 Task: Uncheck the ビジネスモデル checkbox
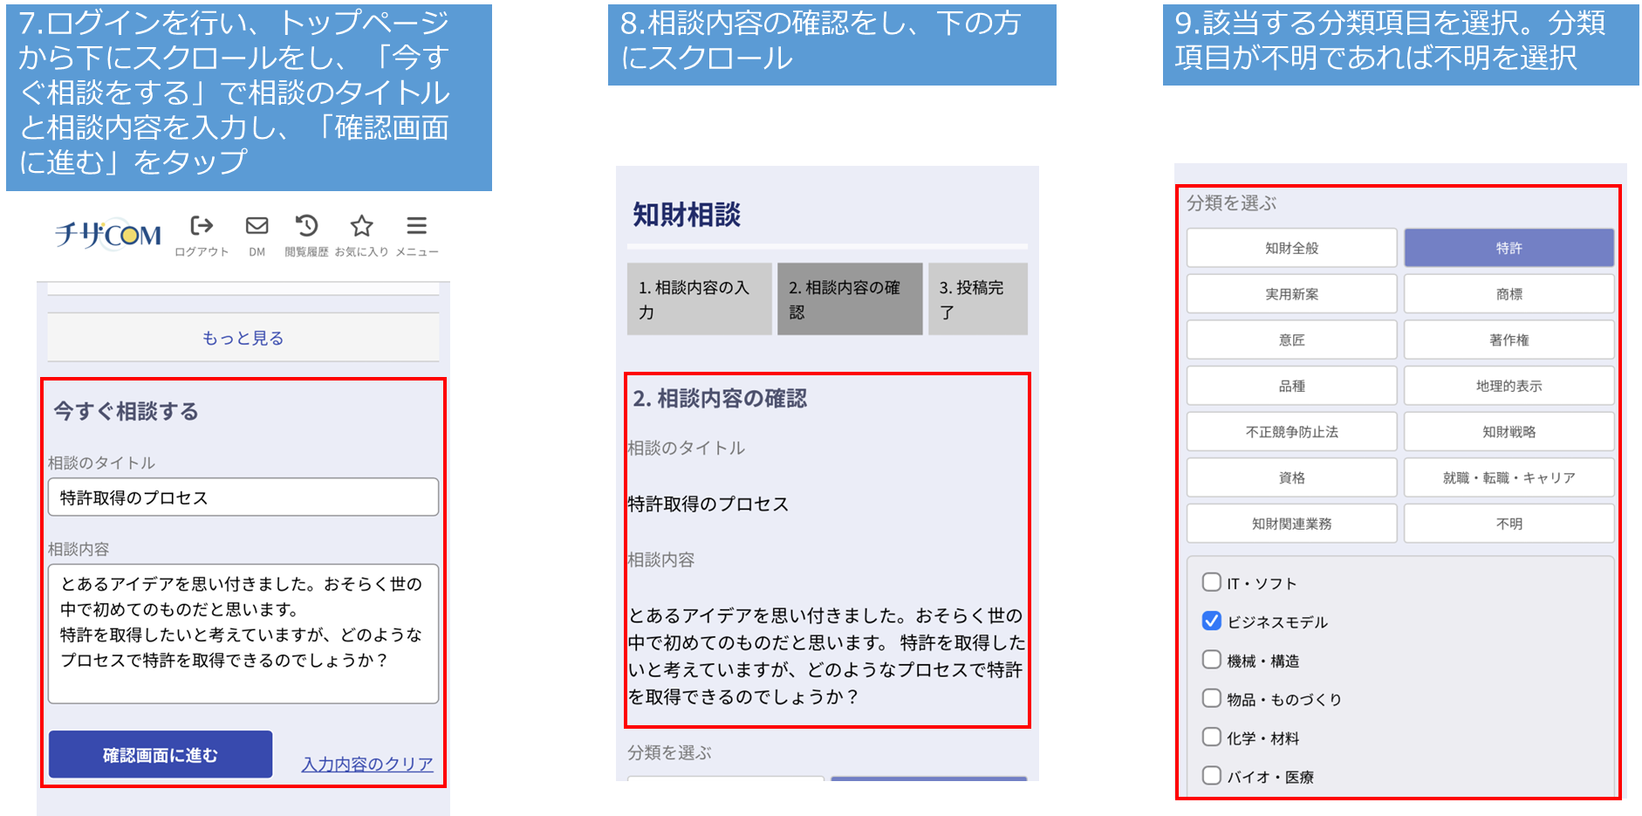pos(1212,621)
